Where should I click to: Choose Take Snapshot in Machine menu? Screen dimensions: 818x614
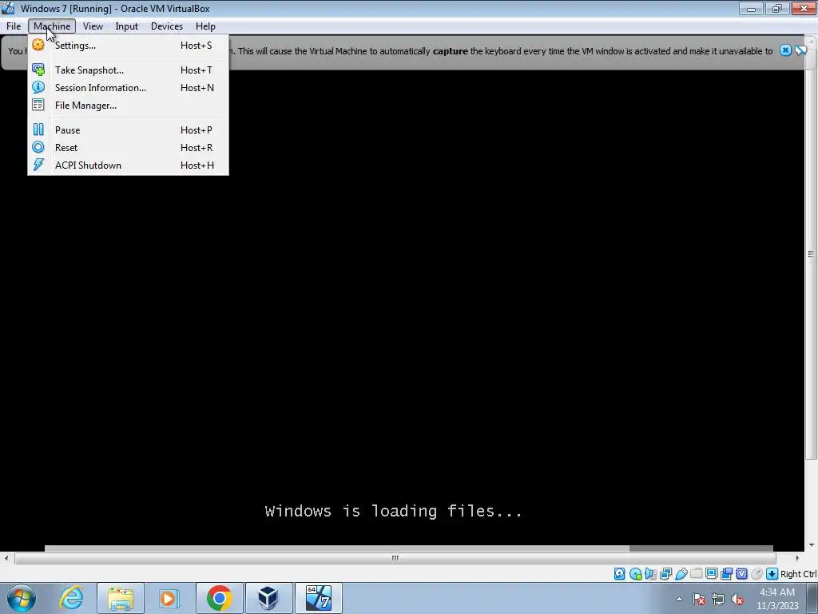click(x=128, y=70)
